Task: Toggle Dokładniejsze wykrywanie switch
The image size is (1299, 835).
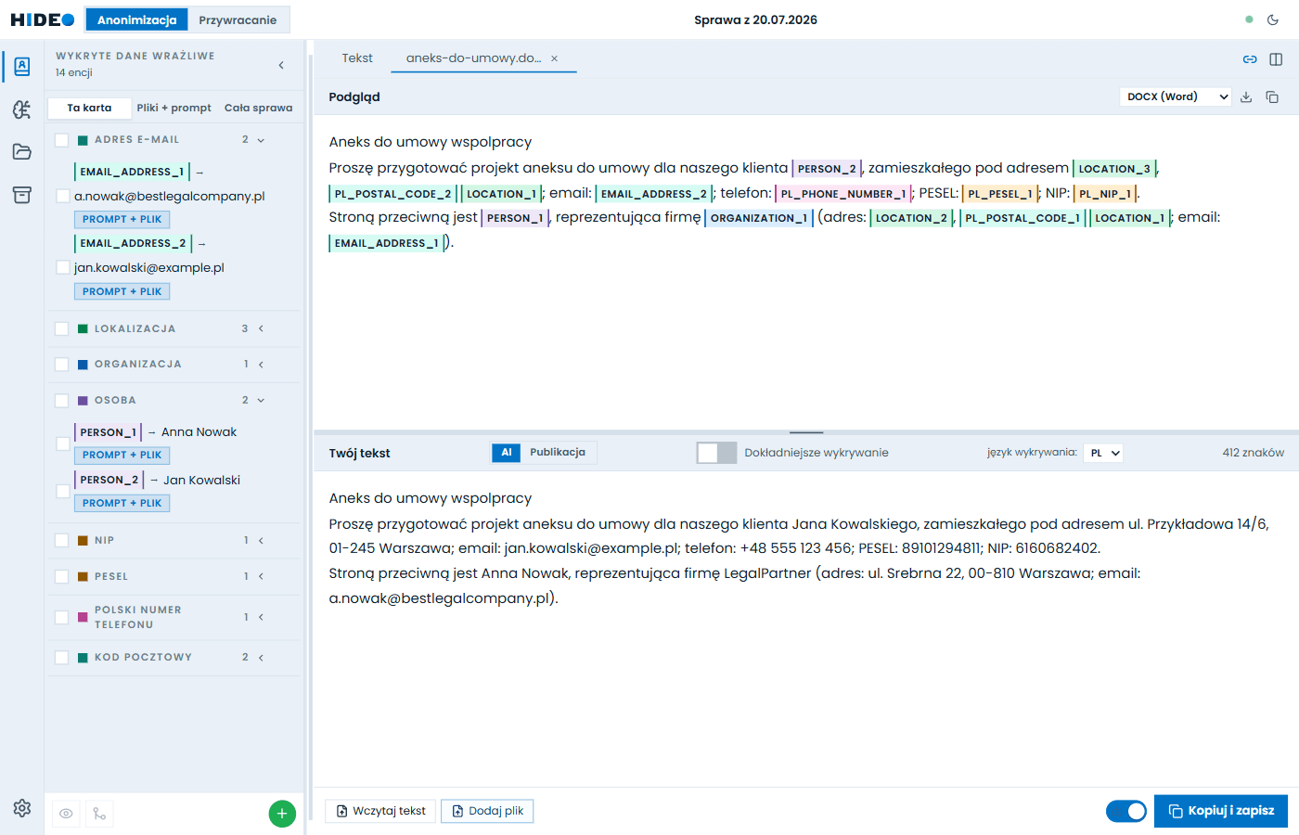Action: [716, 453]
